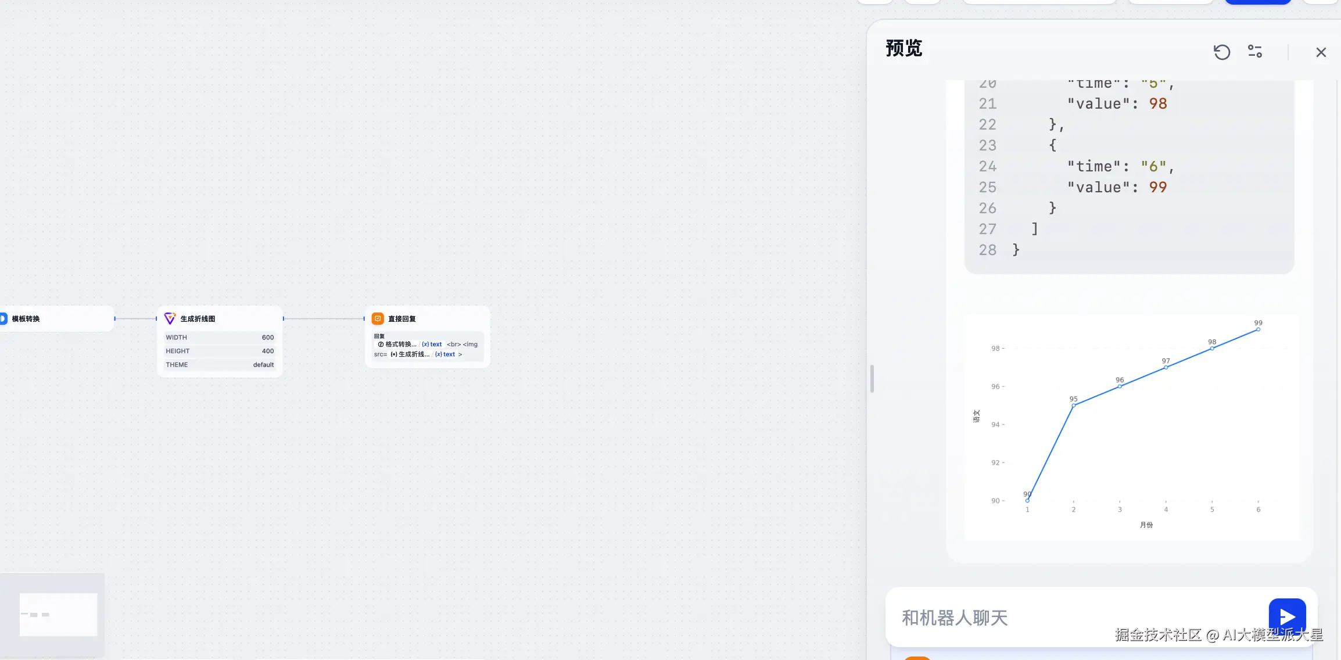Click the preview panel resize handle
This screenshot has height=660, width=1341.
(872, 378)
